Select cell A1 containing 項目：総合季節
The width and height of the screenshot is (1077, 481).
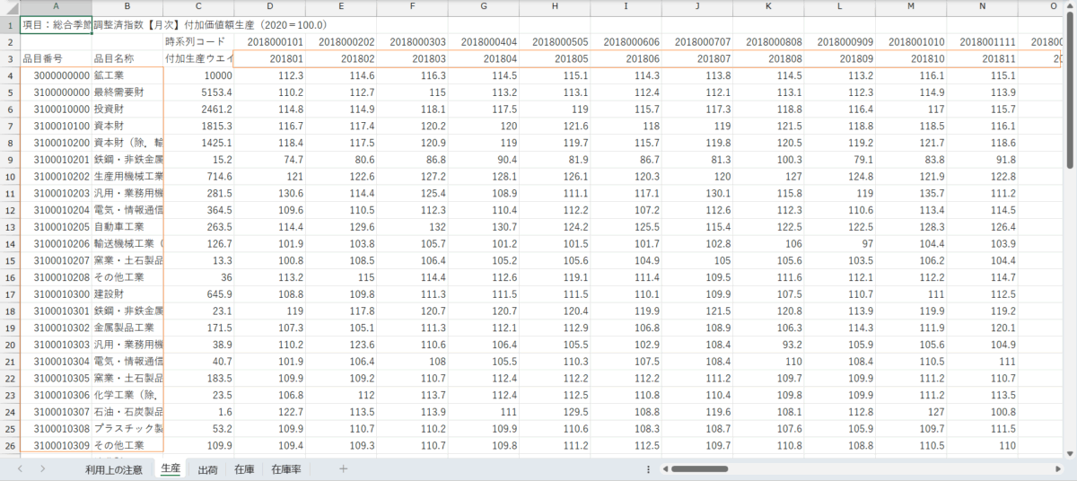(x=56, y=25)
